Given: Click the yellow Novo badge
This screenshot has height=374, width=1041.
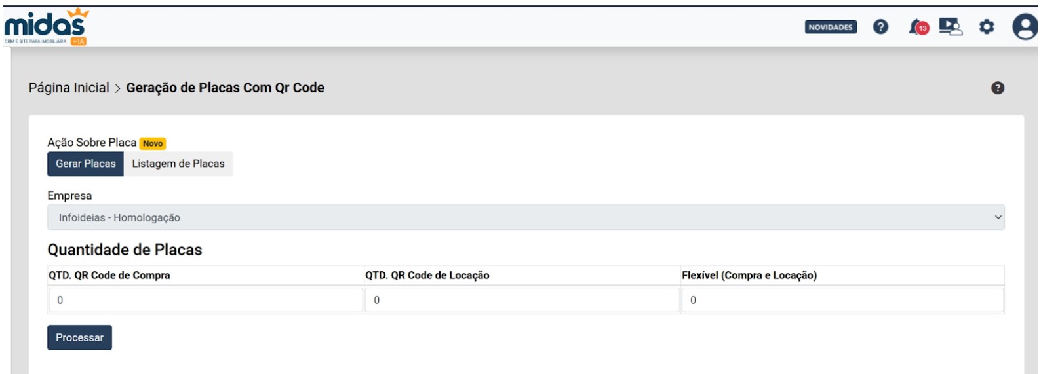Looking at the screenshot, I should click(153, 143).
